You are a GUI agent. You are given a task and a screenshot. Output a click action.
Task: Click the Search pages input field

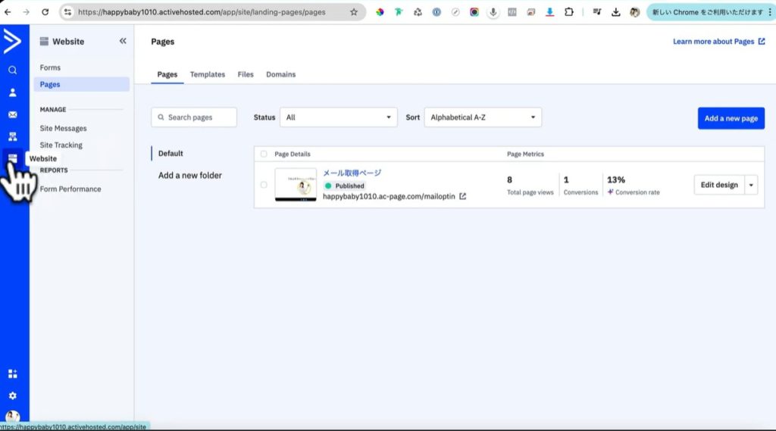pyautogui.click(x=194, y=117)
